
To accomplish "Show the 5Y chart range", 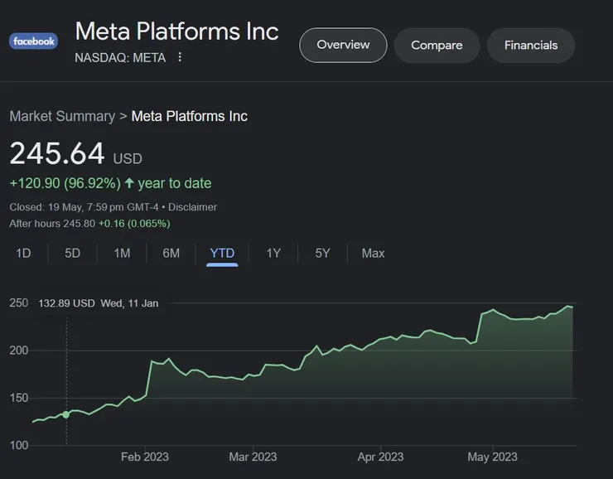I will click(x=323, y=254).
